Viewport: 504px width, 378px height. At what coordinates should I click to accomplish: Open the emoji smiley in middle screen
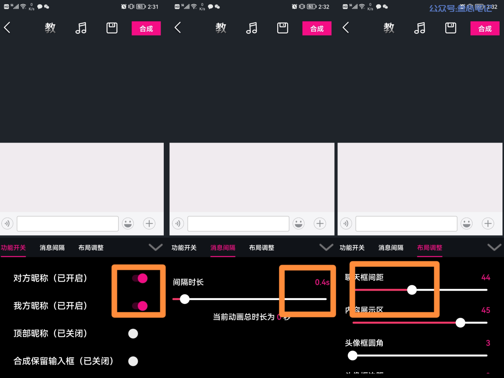tap(299, 224)
